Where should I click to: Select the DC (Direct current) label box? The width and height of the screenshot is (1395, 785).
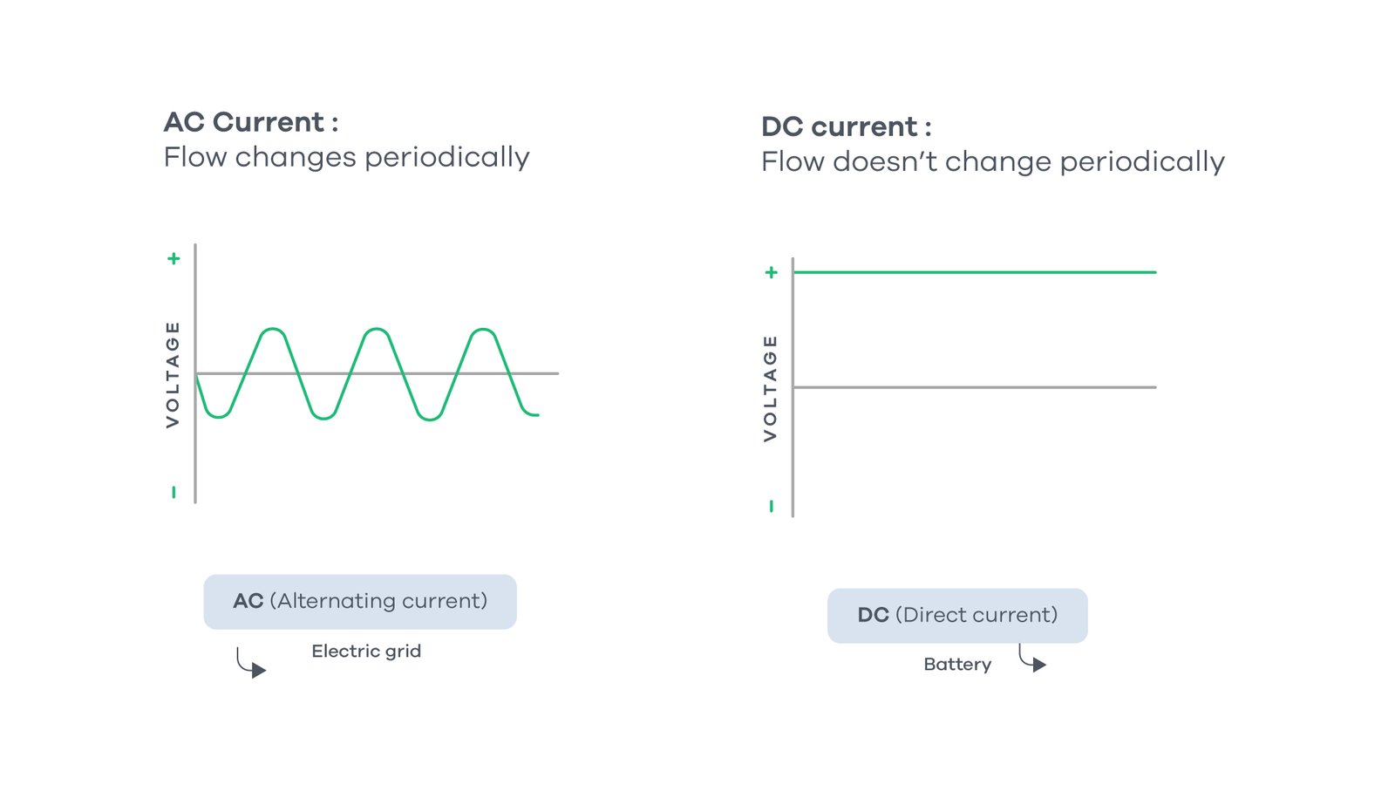[x=957, y=615]
